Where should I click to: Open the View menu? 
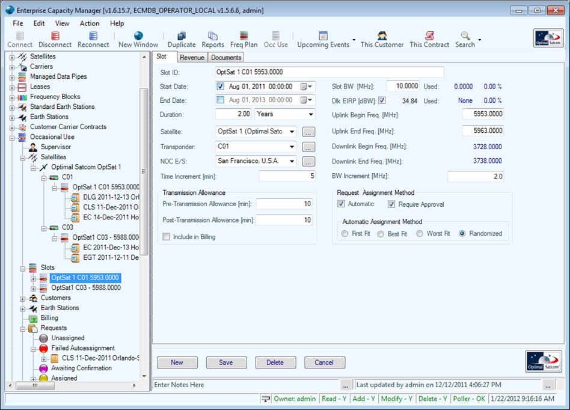coord(62,23)
